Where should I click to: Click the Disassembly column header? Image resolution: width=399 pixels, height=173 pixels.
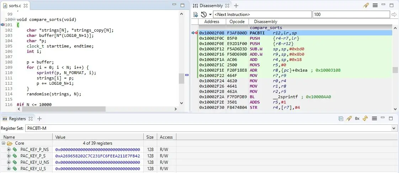(266, 22)
